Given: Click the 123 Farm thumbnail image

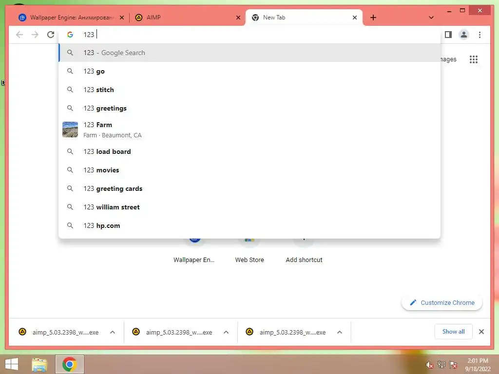Looking at the screenshot, I should (70, 130).
